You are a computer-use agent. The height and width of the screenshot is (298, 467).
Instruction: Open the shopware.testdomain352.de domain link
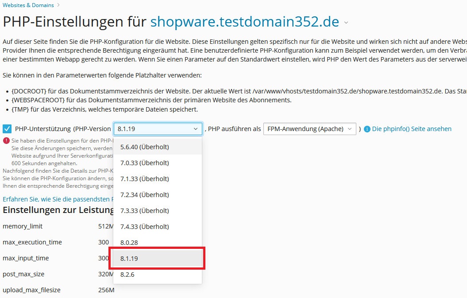[x=244, y=22]
